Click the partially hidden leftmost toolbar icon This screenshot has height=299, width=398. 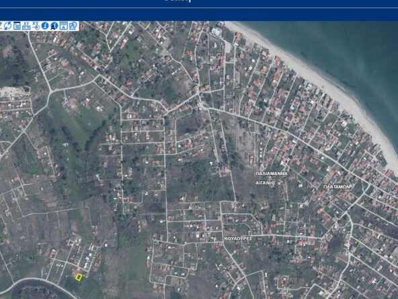[1, 26]
